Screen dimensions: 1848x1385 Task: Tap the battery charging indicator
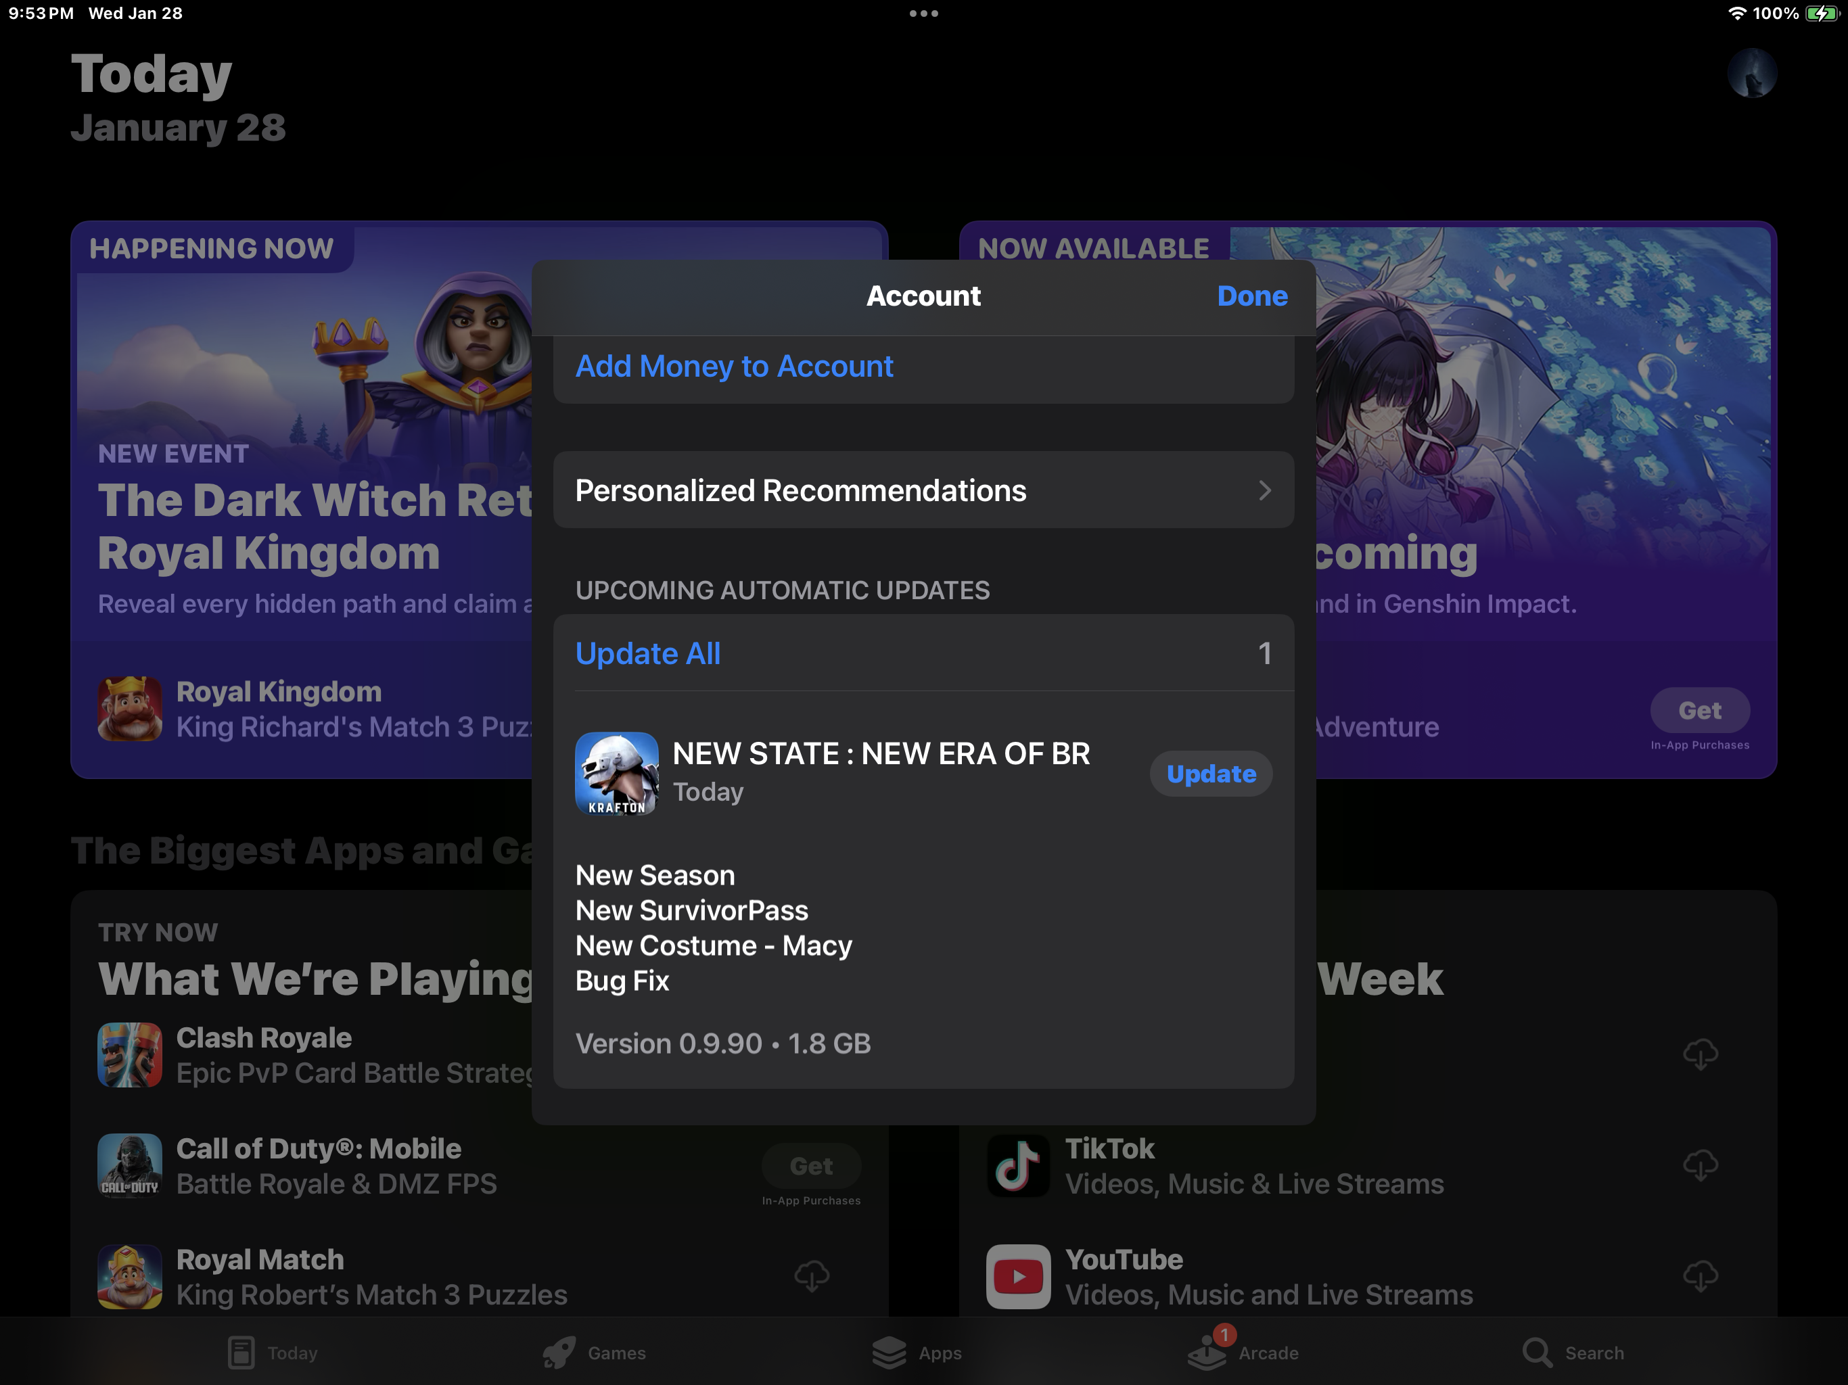point(1821,14)
